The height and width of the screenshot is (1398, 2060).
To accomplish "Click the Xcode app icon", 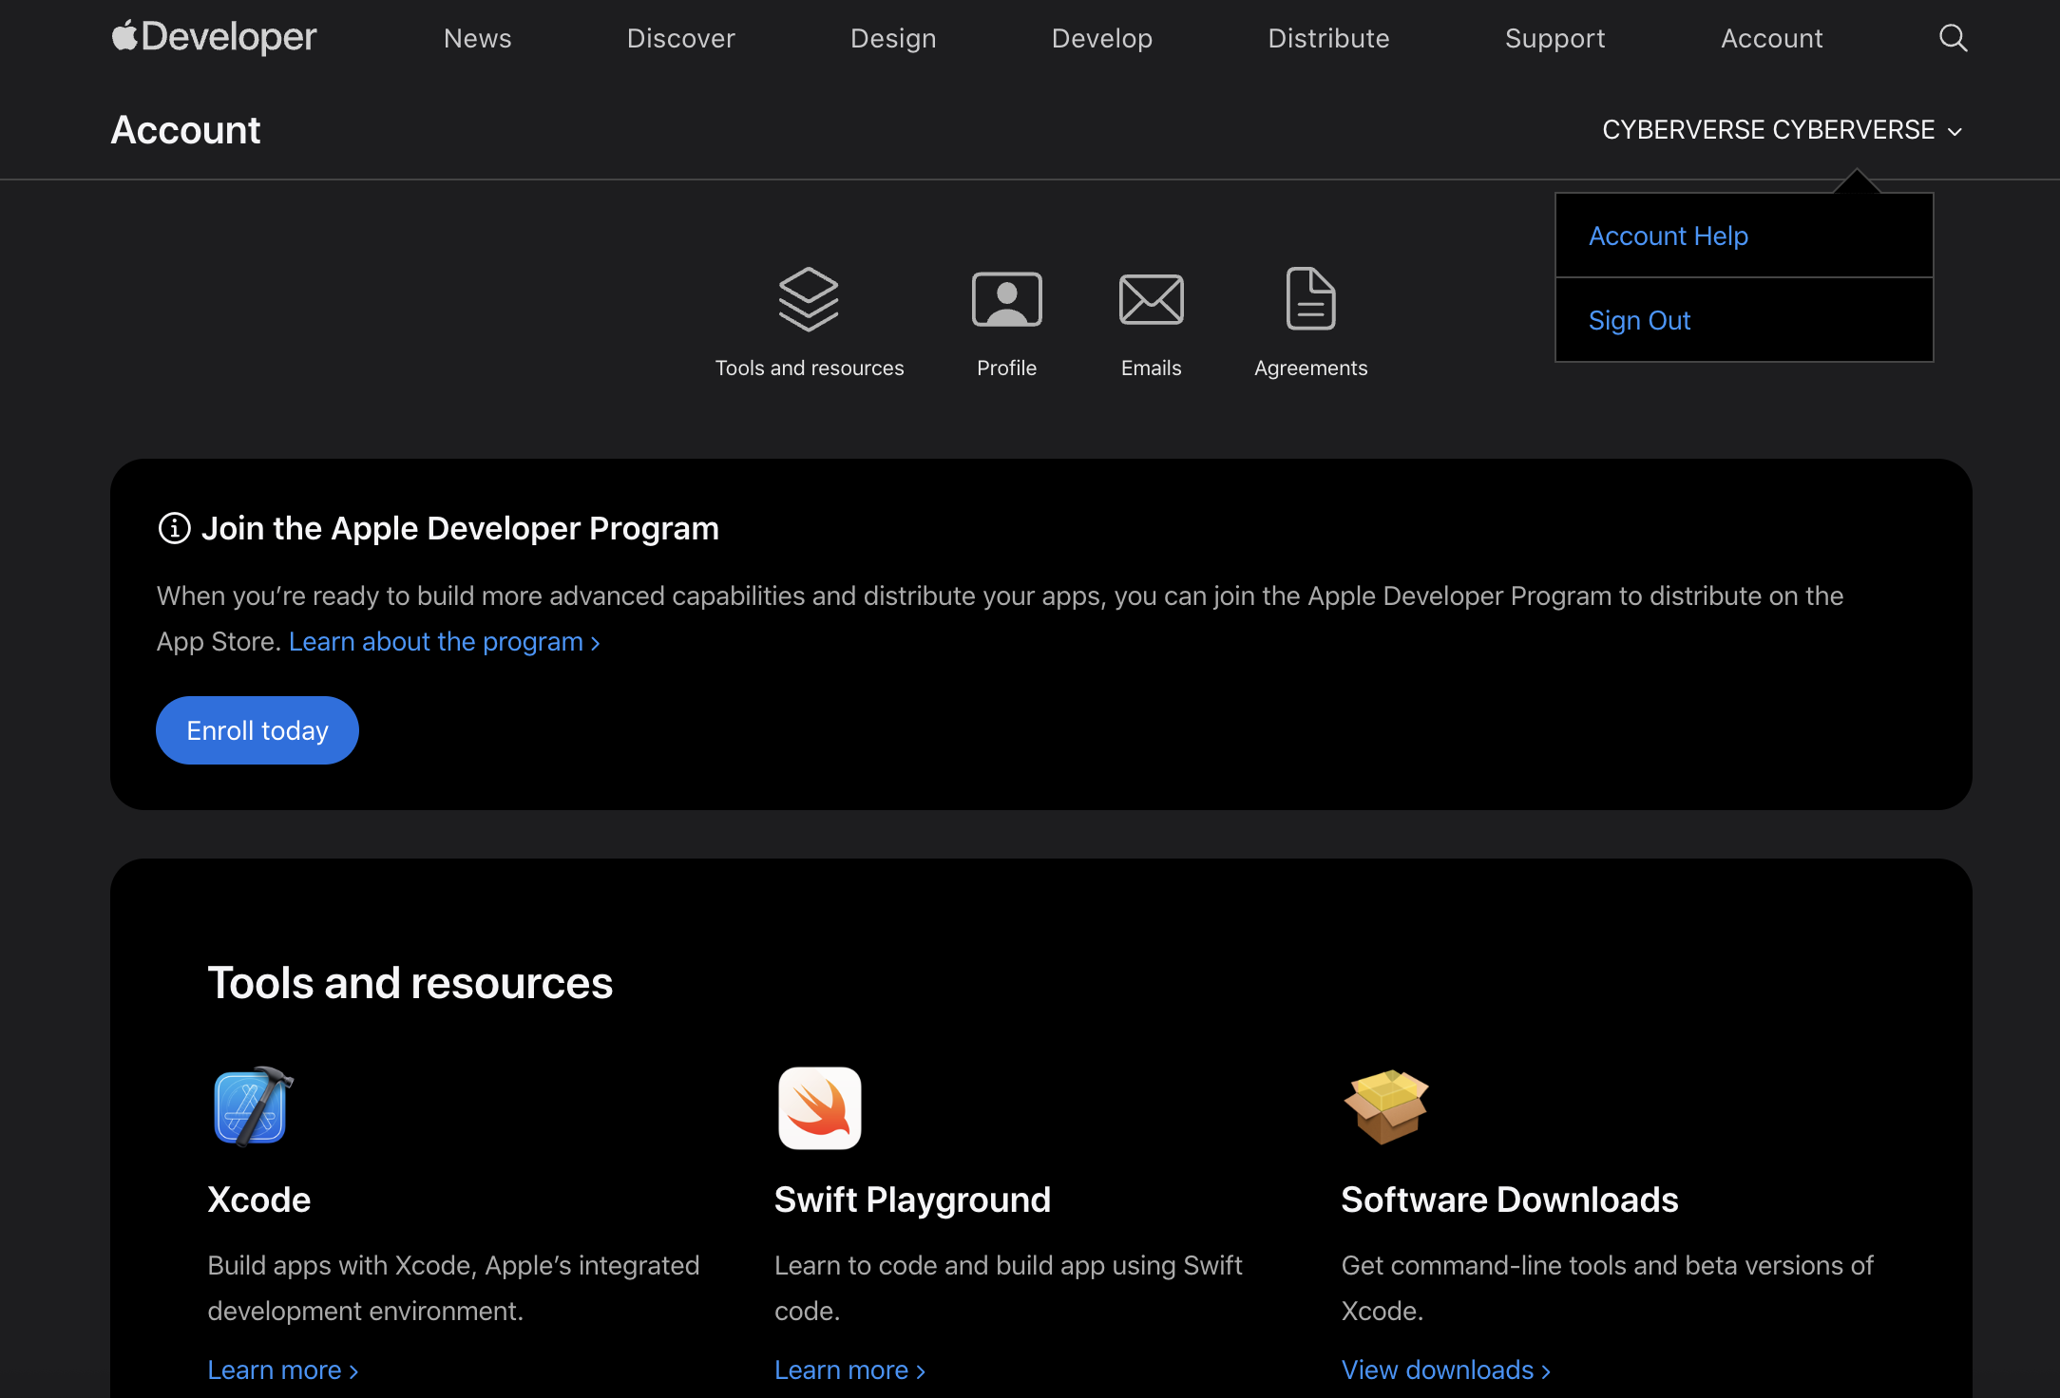I will click(252, 1106).
